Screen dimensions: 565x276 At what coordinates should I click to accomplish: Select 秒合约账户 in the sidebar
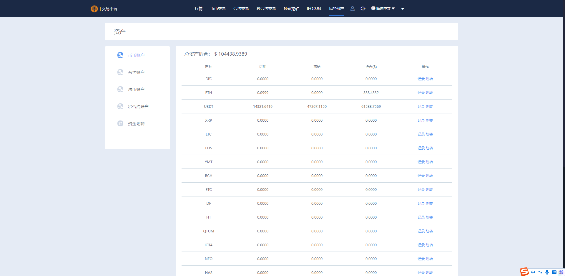point(138,106)
